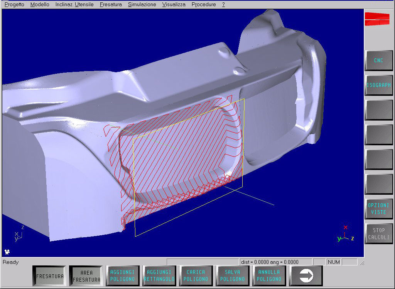Screen dimensions: 395x289
Task: Open CARICA POLIGONO to load a polygon
Action: 196,276
